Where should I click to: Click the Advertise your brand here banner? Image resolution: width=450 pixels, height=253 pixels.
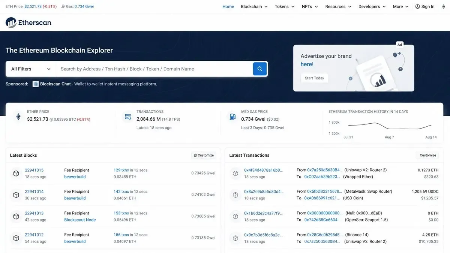click(x=354, y=68)
